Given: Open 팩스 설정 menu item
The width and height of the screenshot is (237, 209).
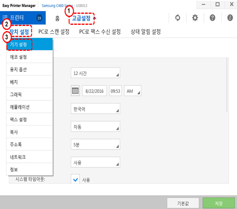Looking at the screenshot, I should click(30, 119).
